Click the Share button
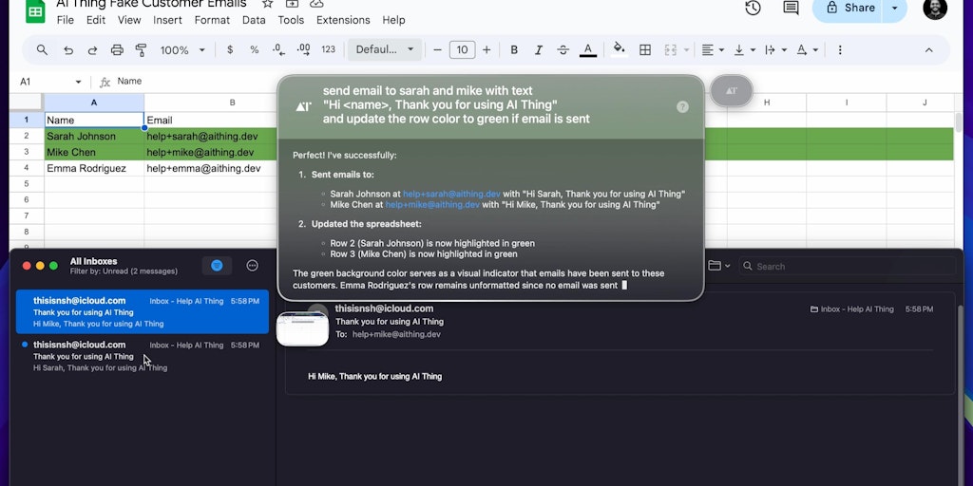The width and height of the screenshot is (973, 486). (x=849, y=8)
